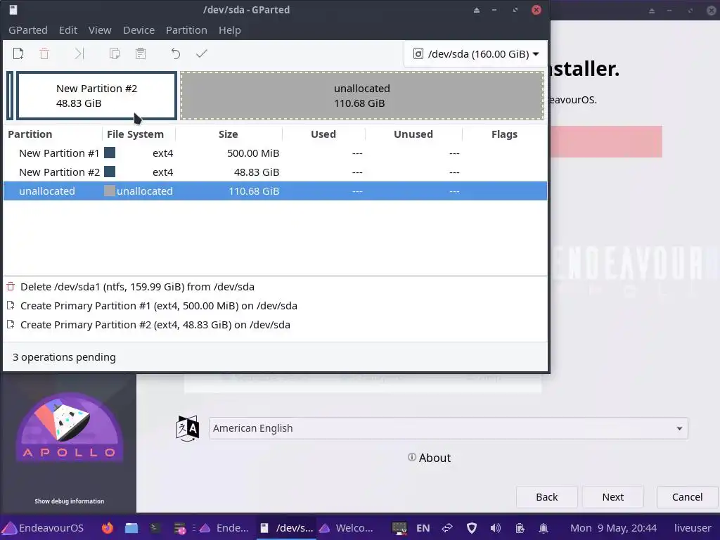Click the taskbar launcher icon next to the terminal
The image size is (720, 540).
click(179, 528)
